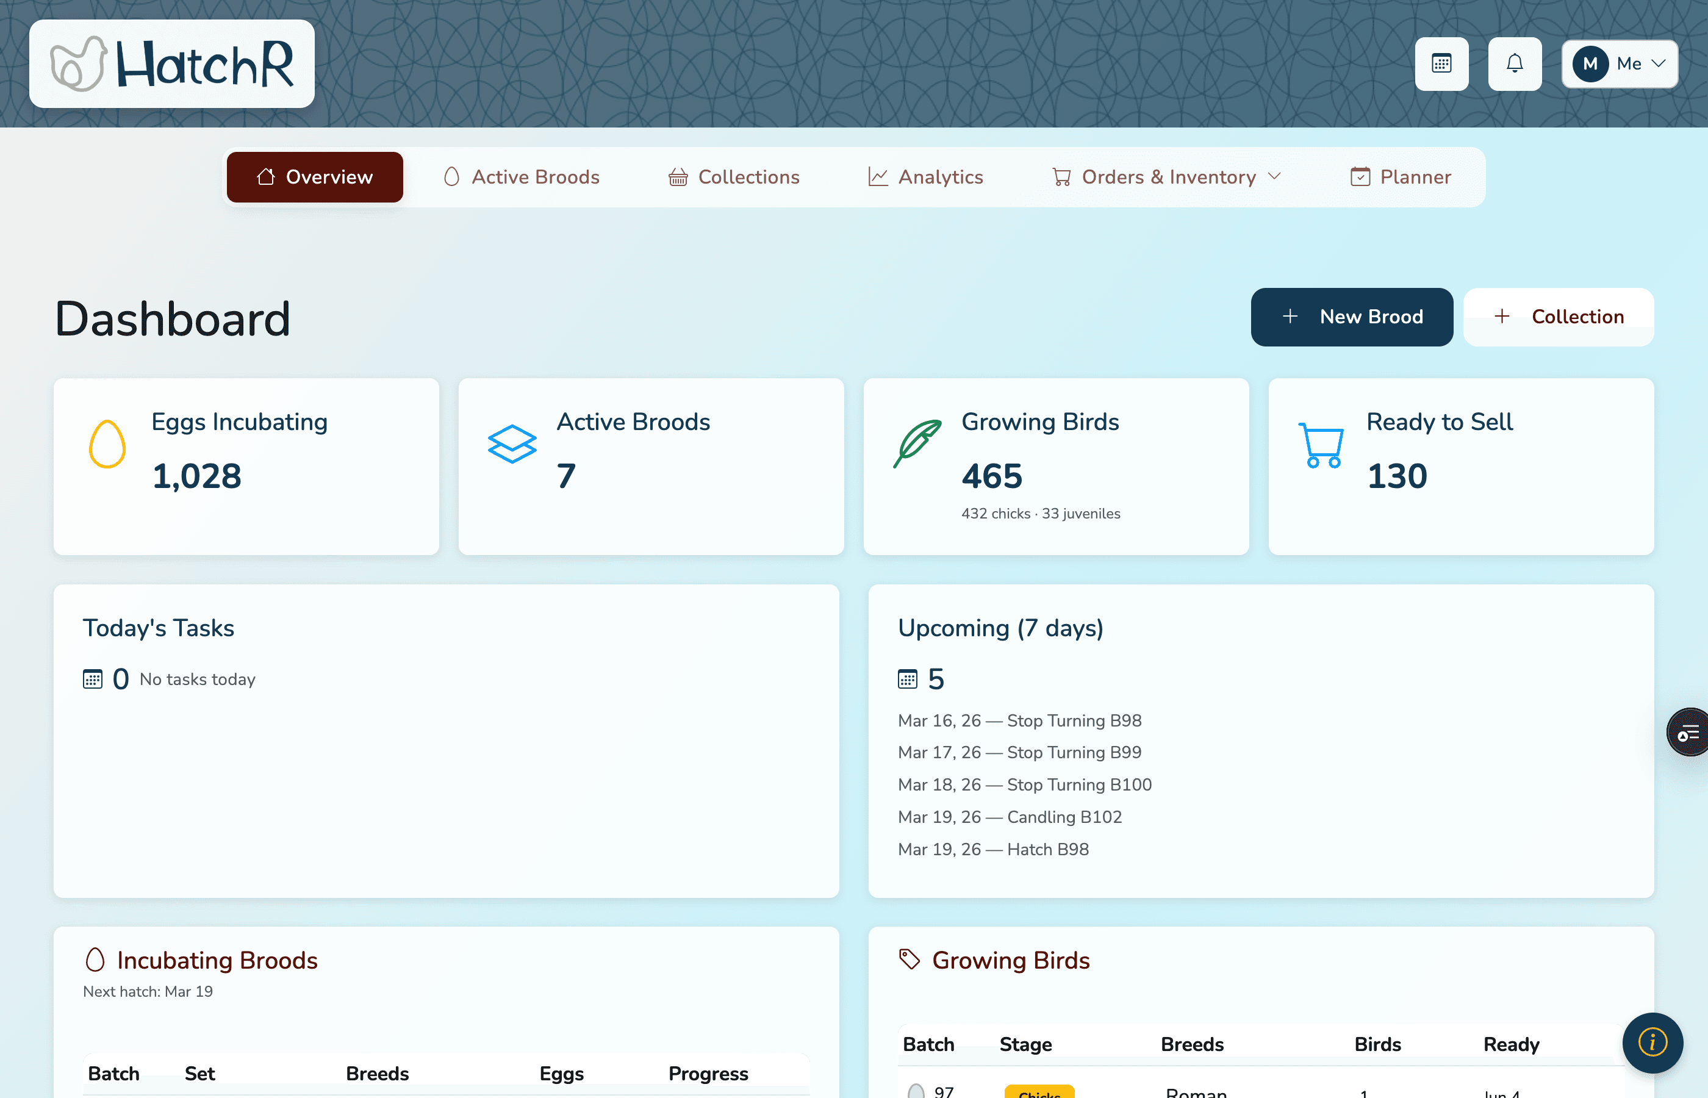Select the Hatch B98 upcoming task
Image resolution: width=1708 pixels, height=1098 pixels.
coord(993,849)
